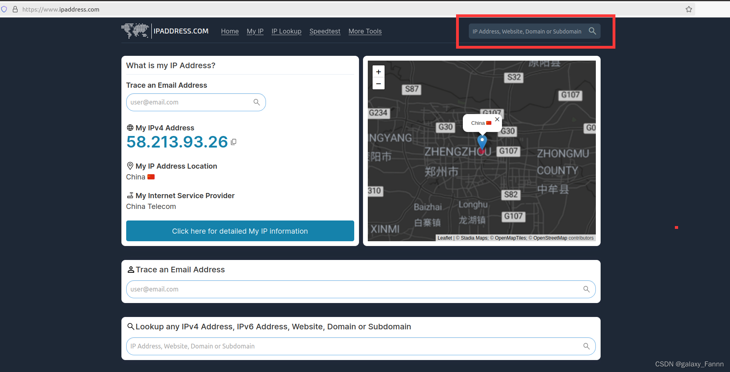Screen dimensions: 730x372
Task: Click the ZHONGMU COUNTY map label
Action: coord(563,162)
